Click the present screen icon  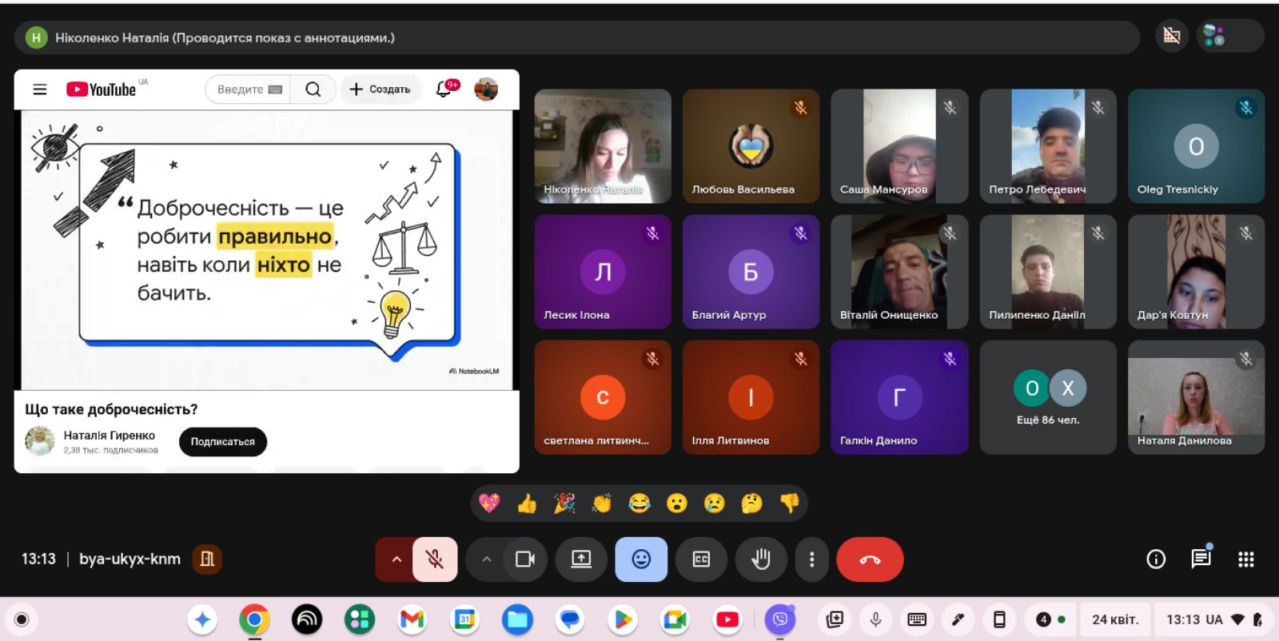coord(581,559)
